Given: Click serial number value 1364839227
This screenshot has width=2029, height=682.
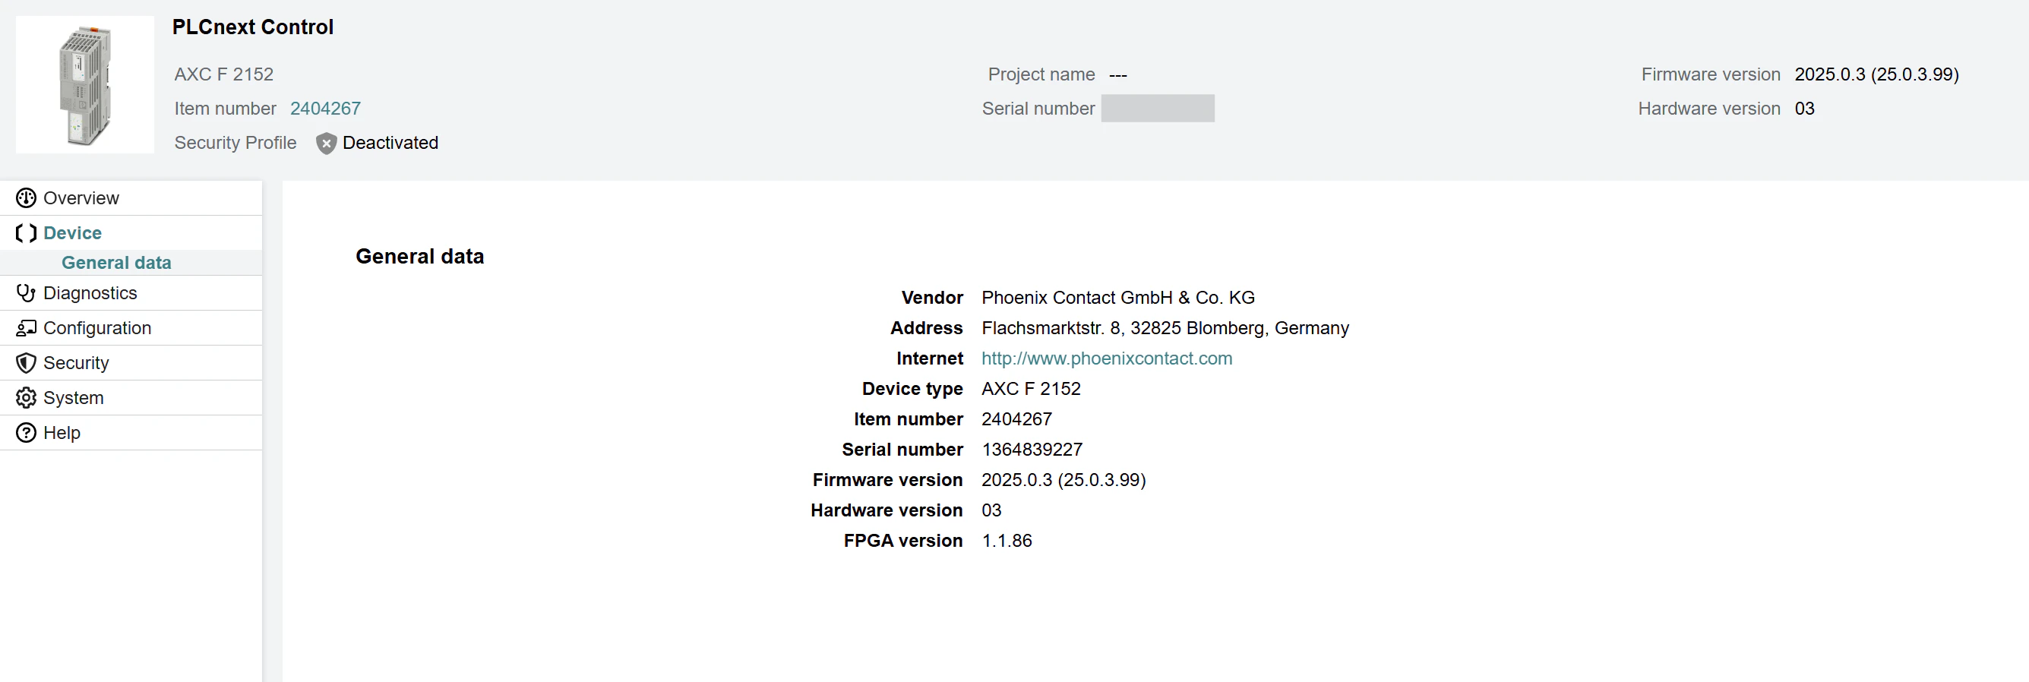Looking at the screenshot, I should tap(1032, 450).
